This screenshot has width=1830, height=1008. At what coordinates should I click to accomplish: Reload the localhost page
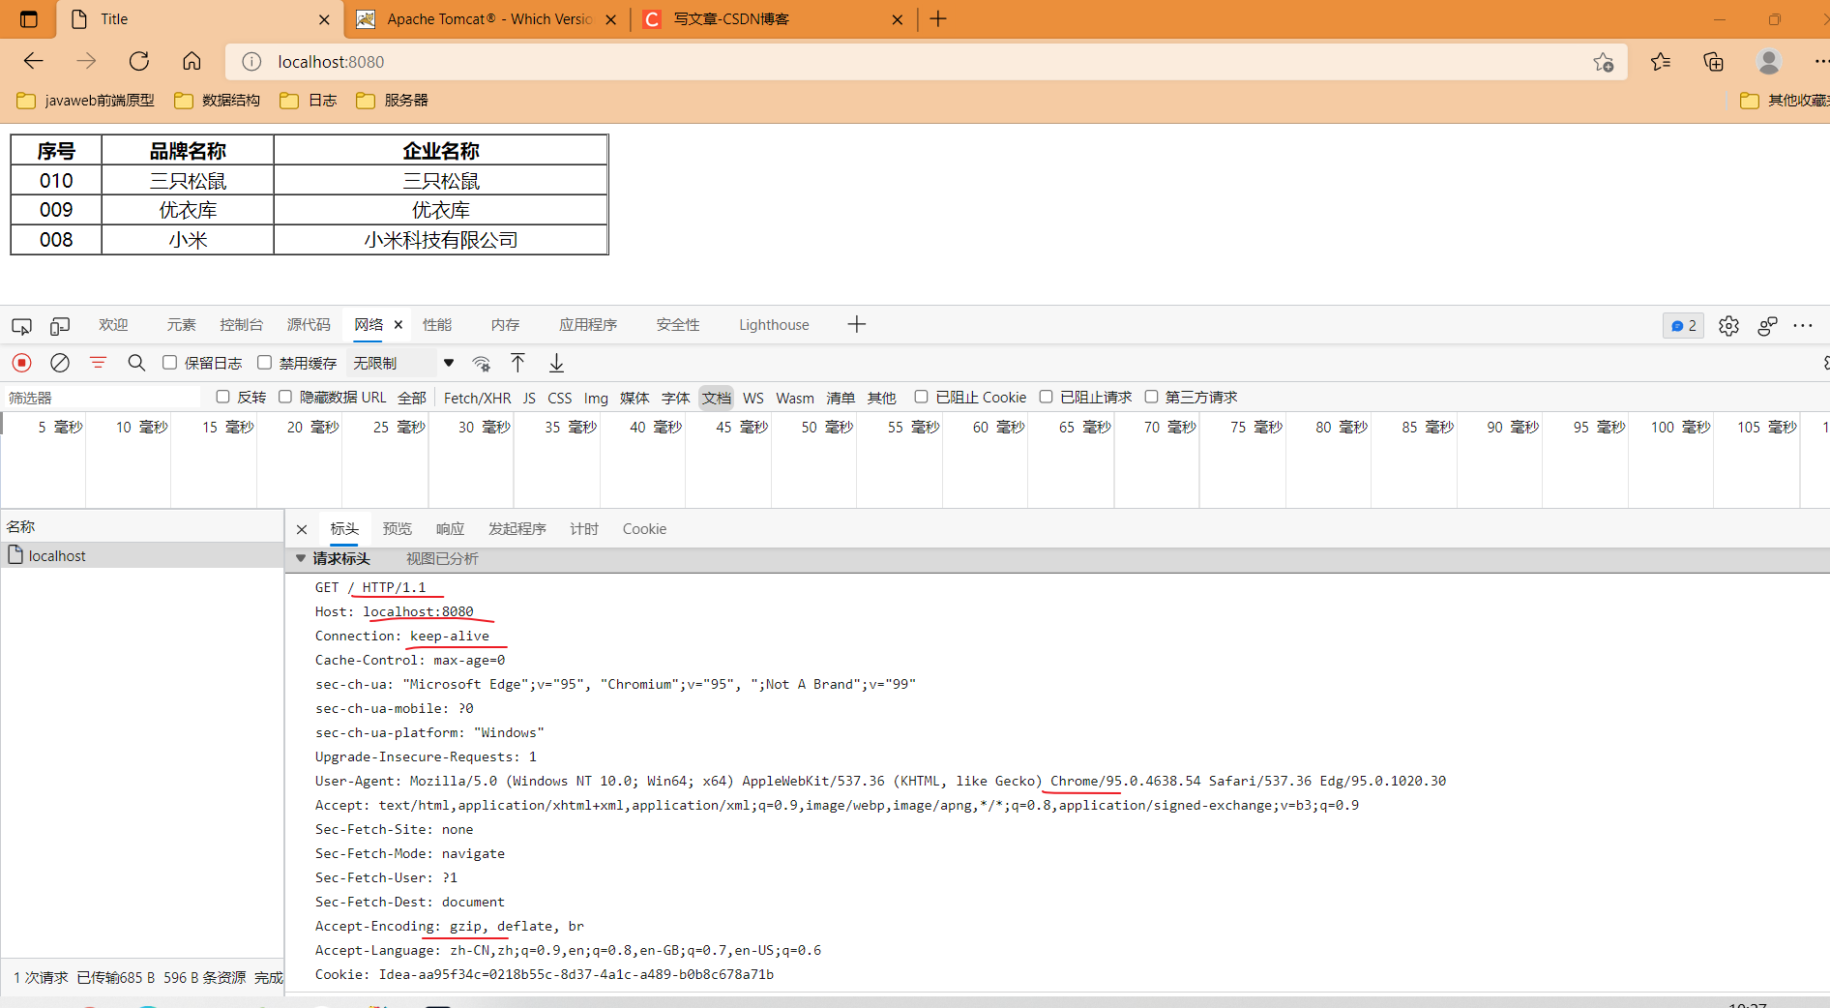(139, 61)
